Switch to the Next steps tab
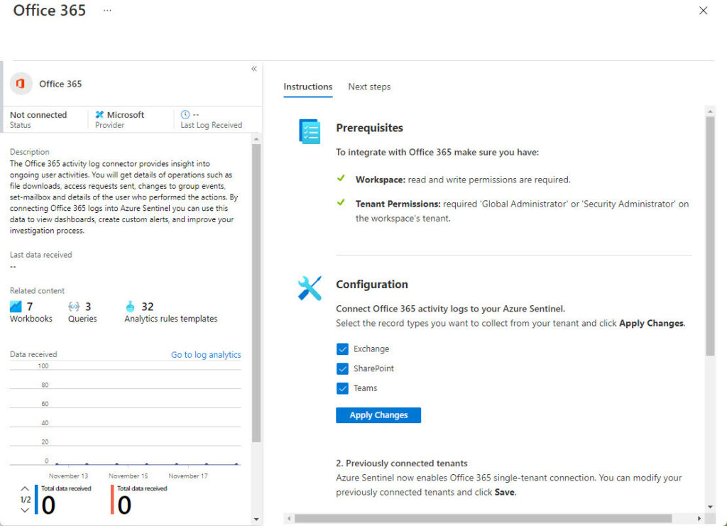Screen dimensions: 727x526 point(369,87)
